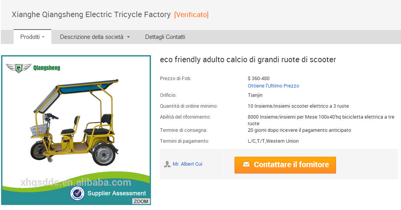Click the eco friendly scooter product title
Image resolution: width=401 pixels, height=210 pixels.
[x=248, y=59]
